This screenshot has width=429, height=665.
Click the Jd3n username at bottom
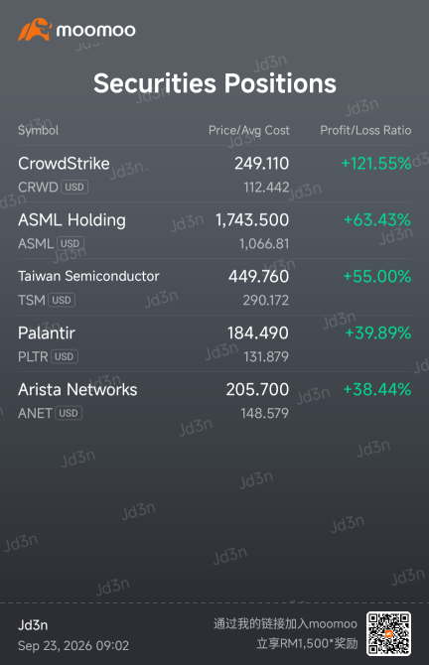click(33, 625)
